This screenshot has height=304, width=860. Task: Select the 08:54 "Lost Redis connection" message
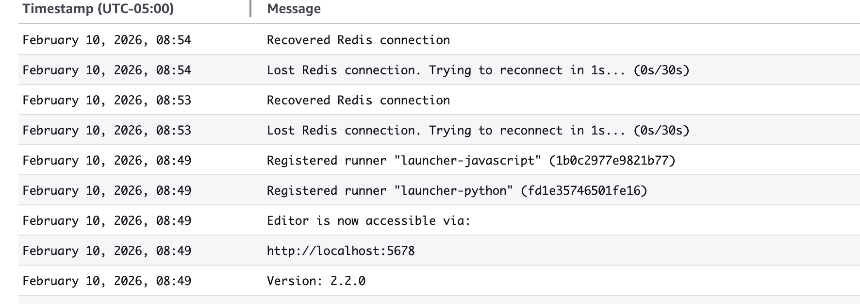point(478,70)
